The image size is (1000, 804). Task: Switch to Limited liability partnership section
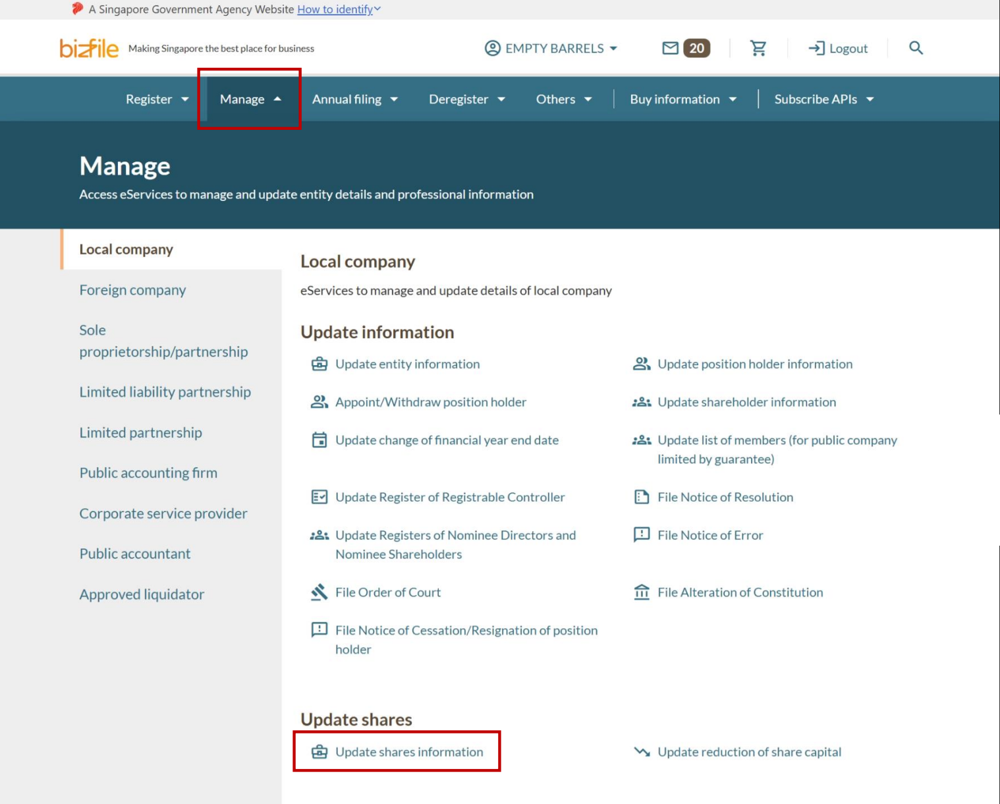pos(165,392)
